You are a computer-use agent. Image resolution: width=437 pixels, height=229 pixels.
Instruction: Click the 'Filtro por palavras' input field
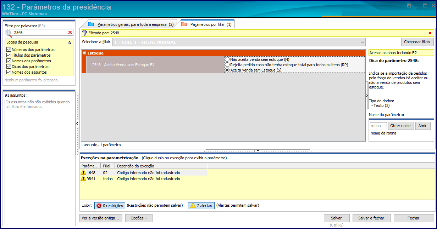pyautogui.click(x=40, y=33)
